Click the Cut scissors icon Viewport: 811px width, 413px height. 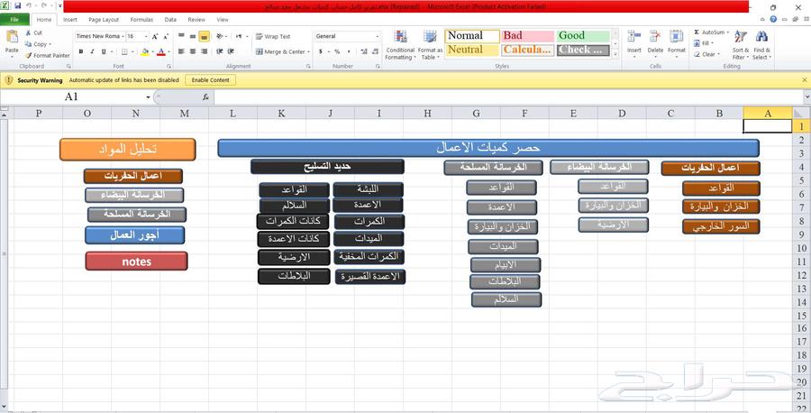tap(29, 32)
